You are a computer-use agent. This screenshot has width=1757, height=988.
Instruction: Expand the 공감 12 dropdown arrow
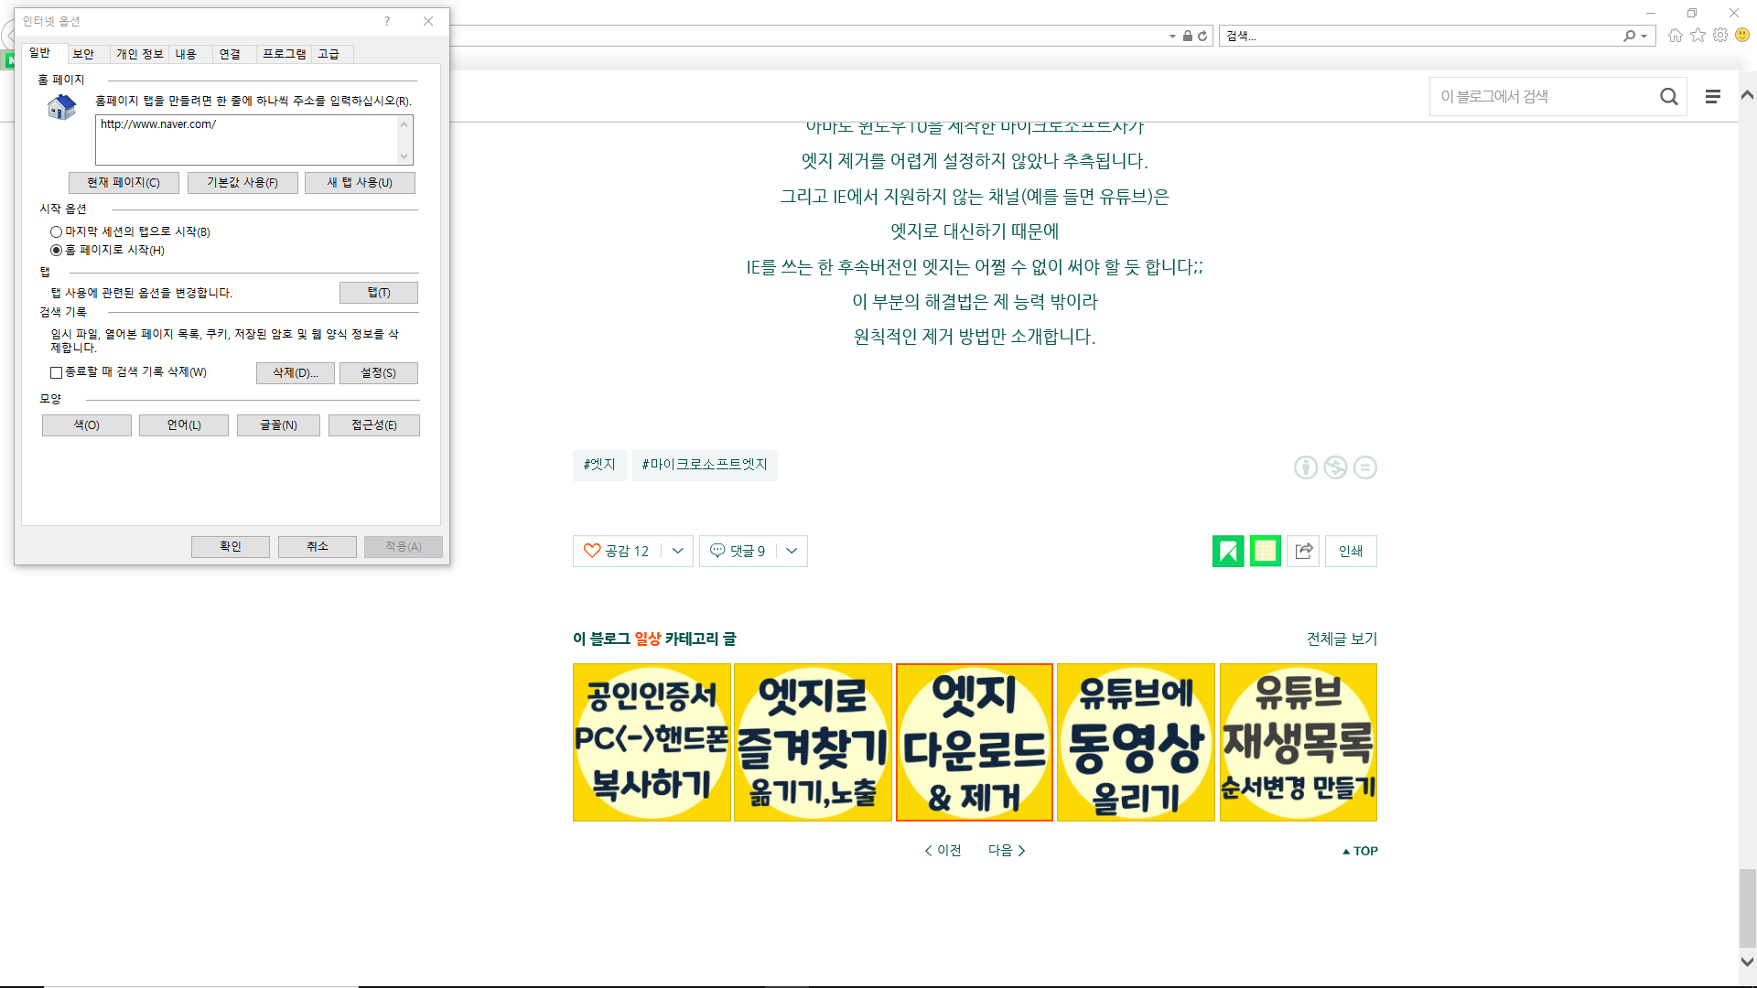pyautogui.click(x=677, y=551)
